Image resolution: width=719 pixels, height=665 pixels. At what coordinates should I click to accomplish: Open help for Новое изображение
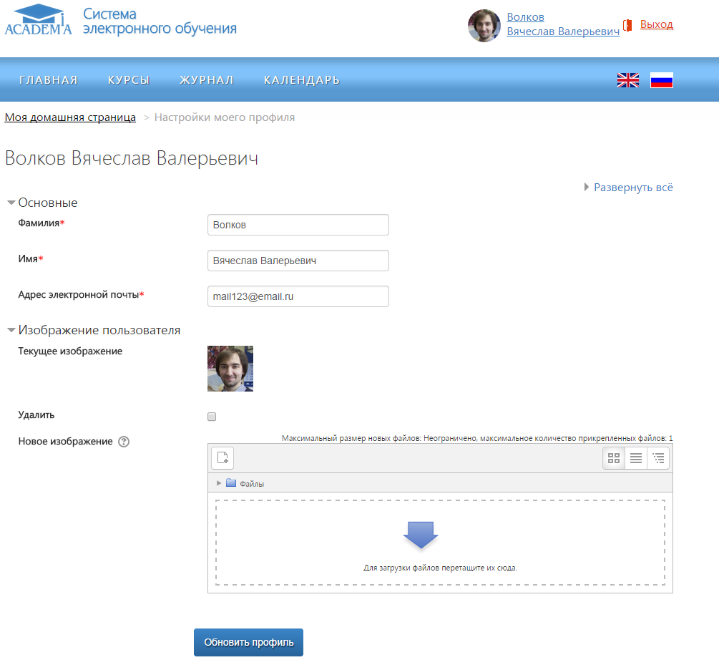coord(124,442)
